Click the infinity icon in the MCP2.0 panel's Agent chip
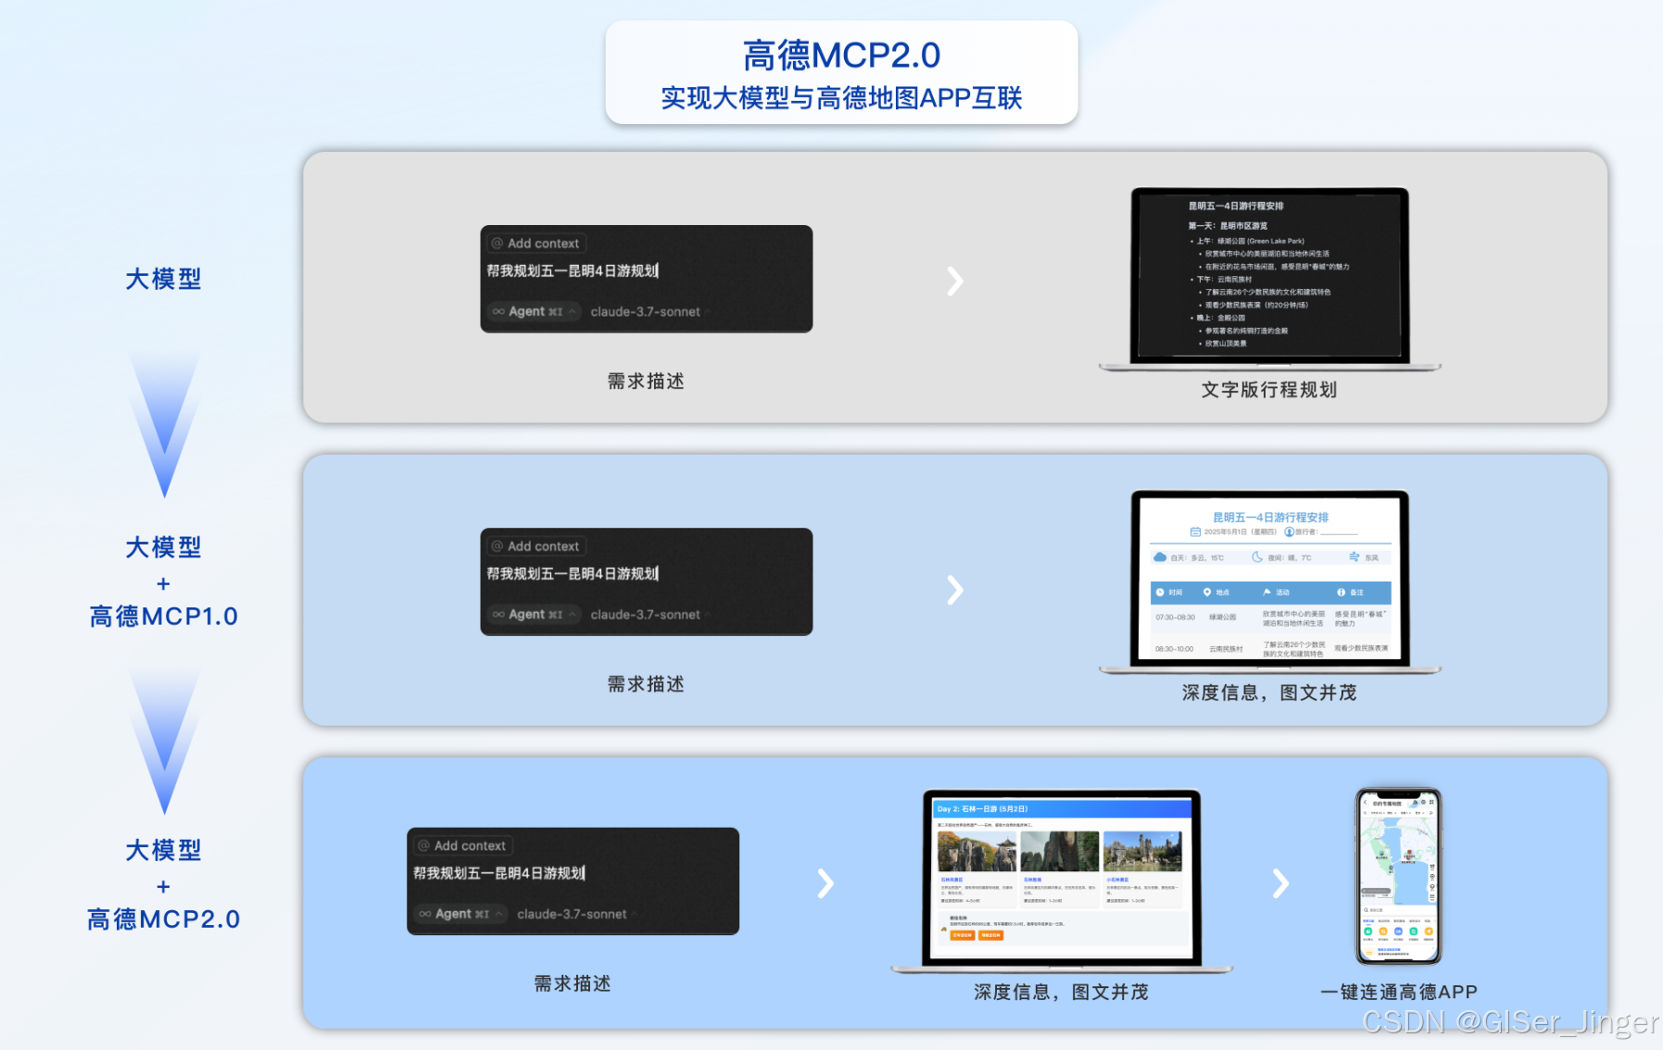 point(425,914)
